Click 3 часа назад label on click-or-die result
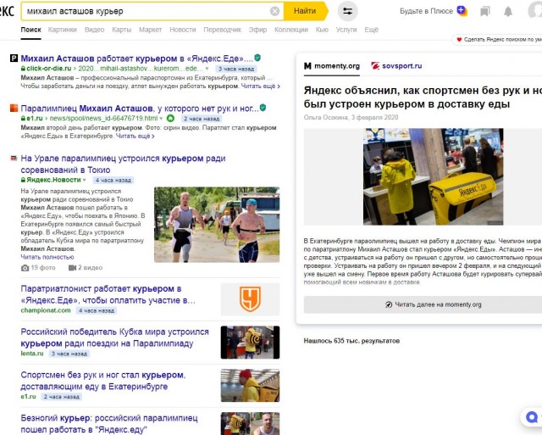This screenshot has height=435, width=542. (x=236, y=69)
